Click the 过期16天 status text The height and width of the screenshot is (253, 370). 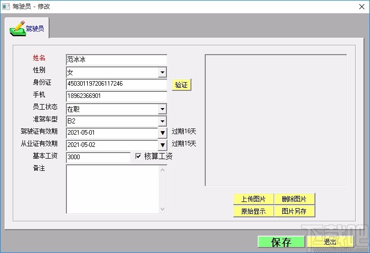coord(184,131)
